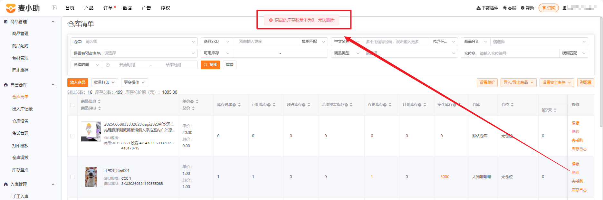Open the 授权 top menu
Image resolution: width=603 pixels, height=200 pixels.
[166, 8]
